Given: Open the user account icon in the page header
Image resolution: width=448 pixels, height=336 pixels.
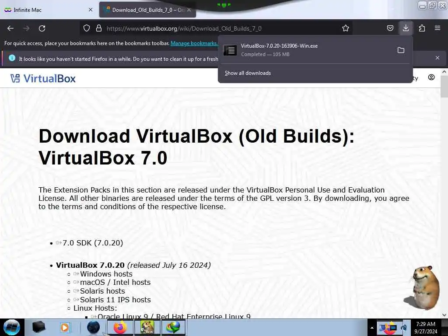Looking at the screenshot, I should coord(431,77).
